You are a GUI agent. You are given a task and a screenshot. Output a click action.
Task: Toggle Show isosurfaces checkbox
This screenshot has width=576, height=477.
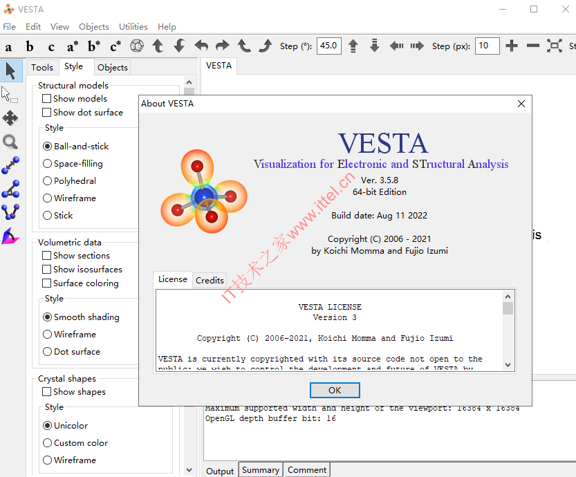[x=46, y=270]
